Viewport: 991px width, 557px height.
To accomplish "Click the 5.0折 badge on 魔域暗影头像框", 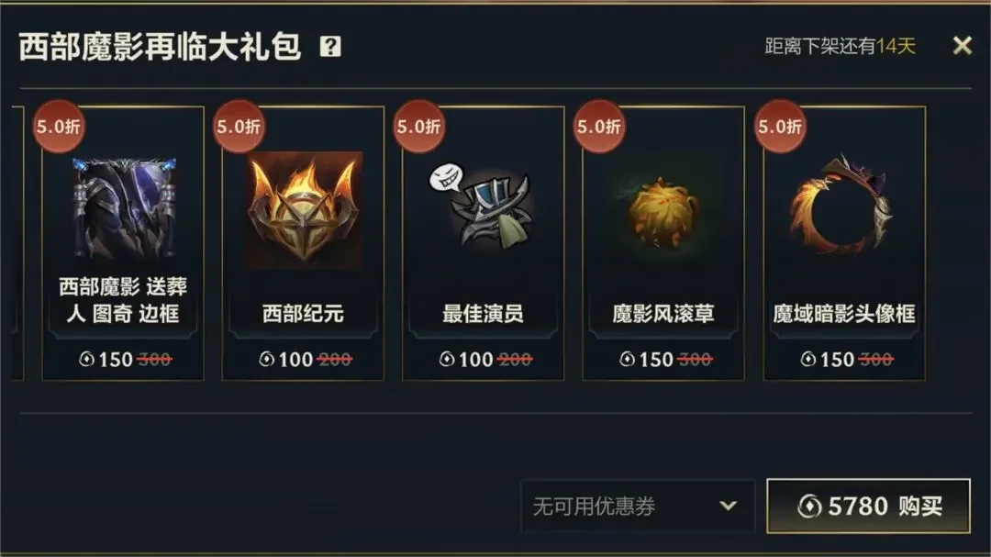I will (x=780, y=127).
